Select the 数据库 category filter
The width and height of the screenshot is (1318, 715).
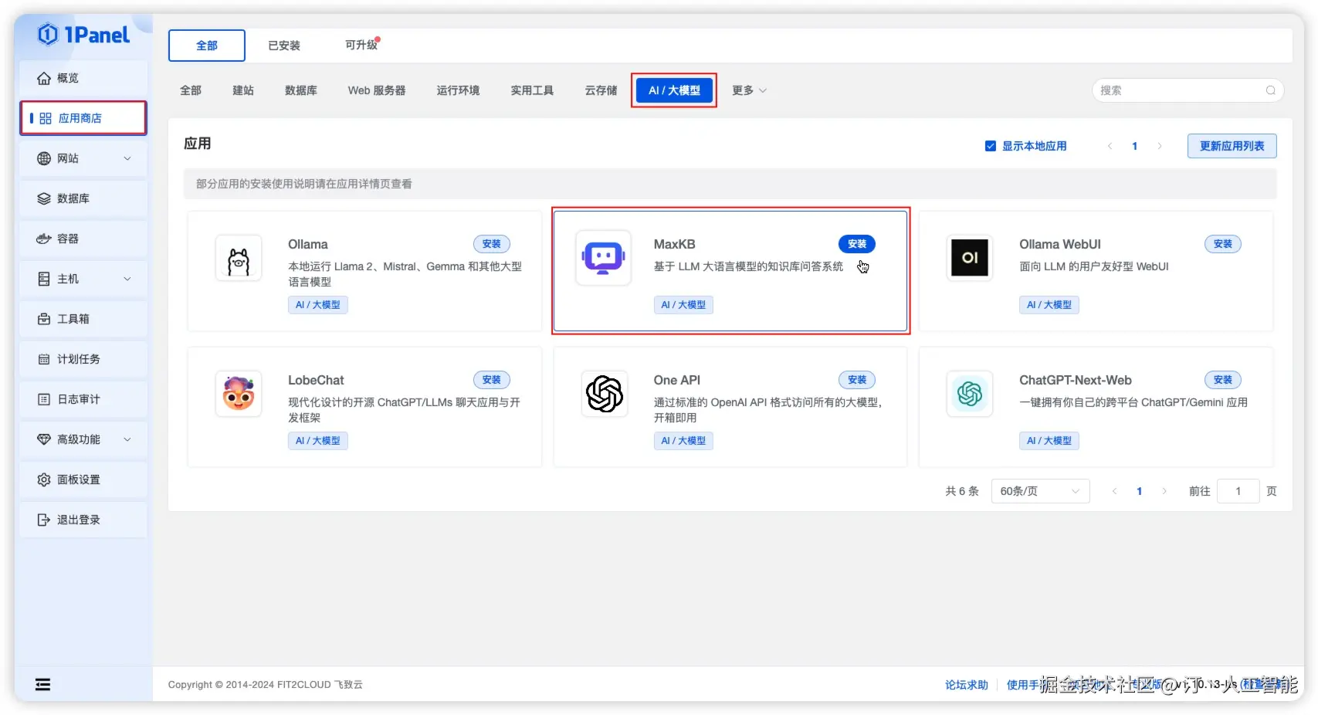coord(301,90)
